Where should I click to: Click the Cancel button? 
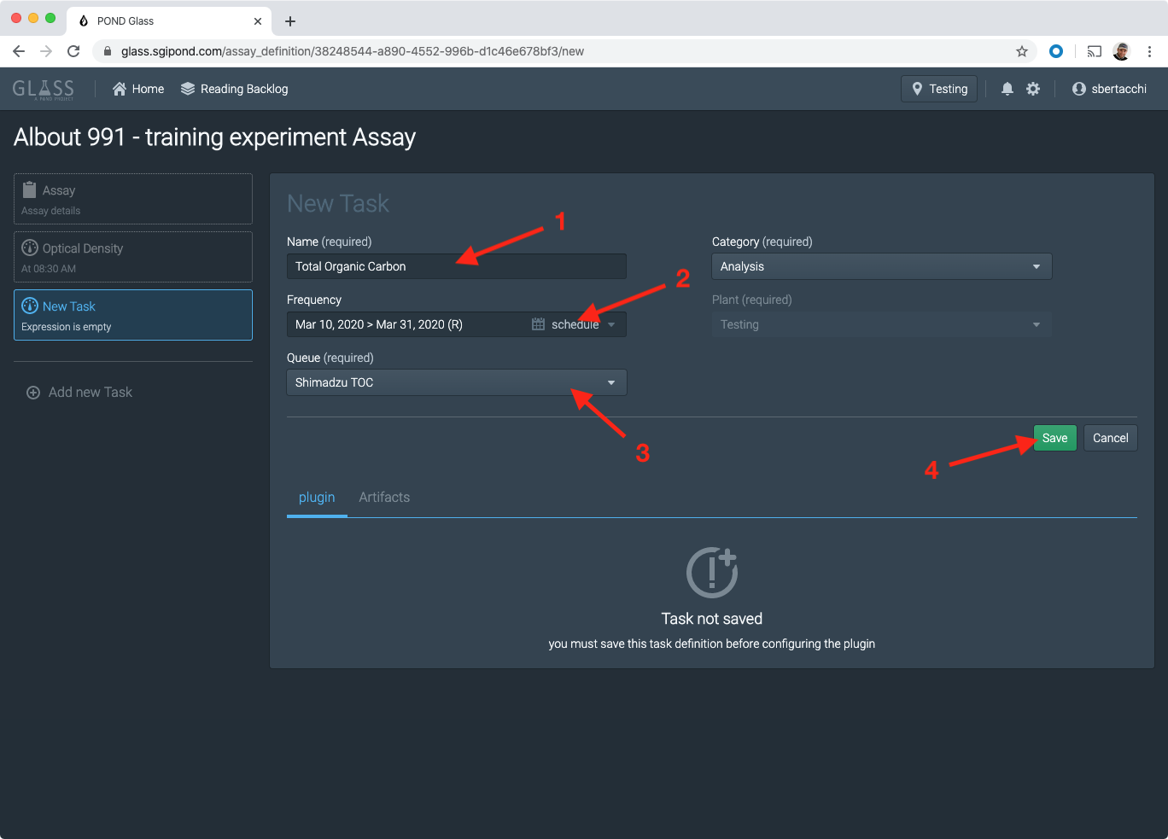(x=1110, y=437)
